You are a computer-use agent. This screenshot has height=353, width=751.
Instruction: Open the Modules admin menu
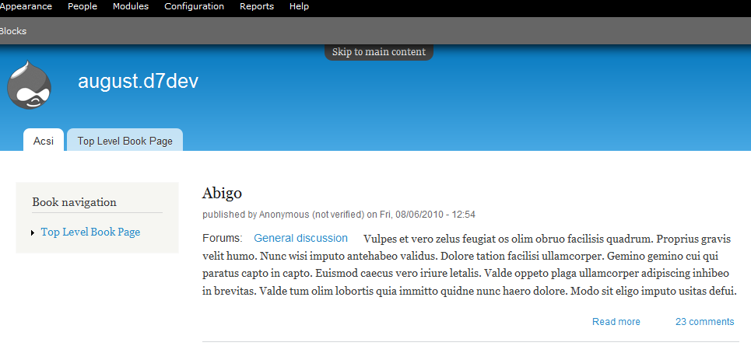(131, 7)
